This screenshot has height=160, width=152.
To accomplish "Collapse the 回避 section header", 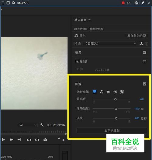I will 78,84.
